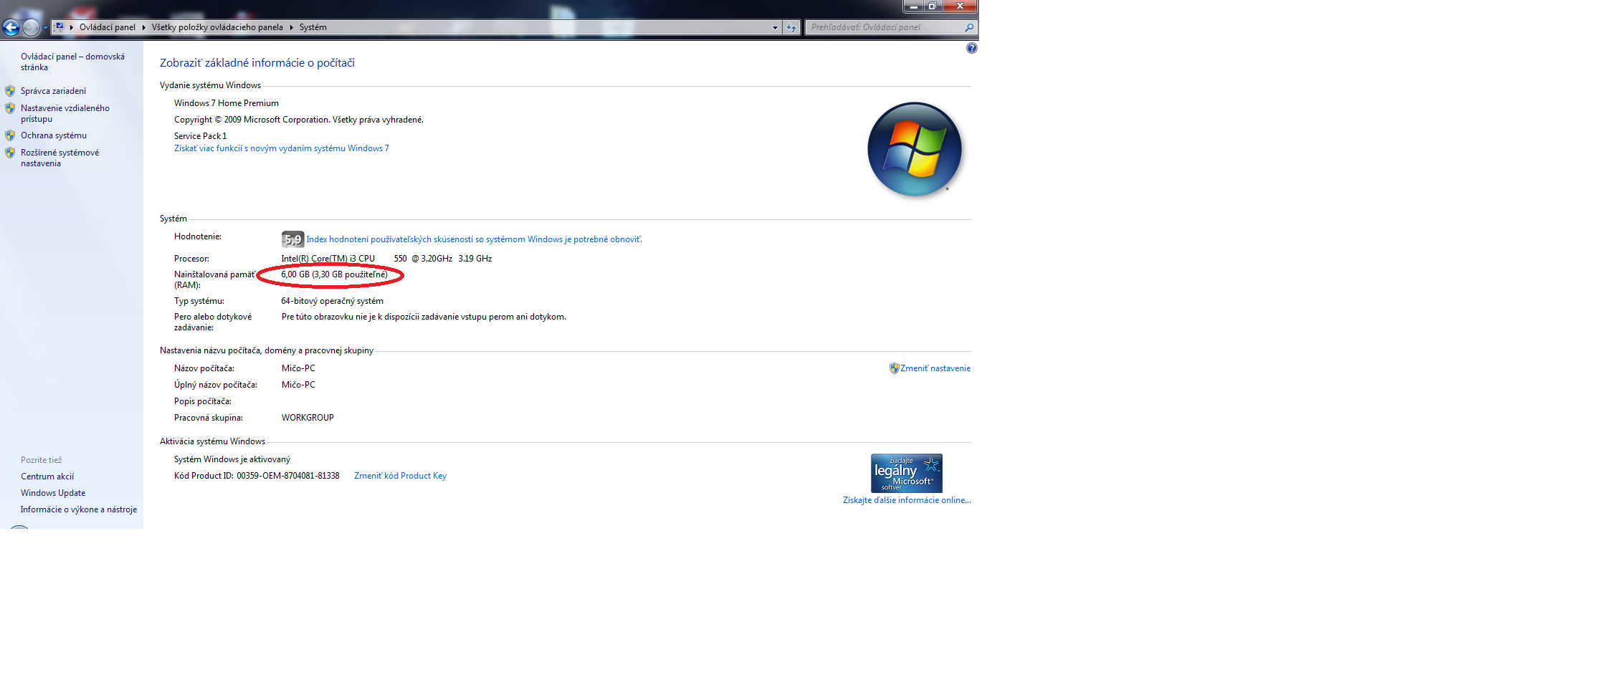Minimize the Systém window
Viewport: 1607px width, 675px height.
tap(913, 6)
